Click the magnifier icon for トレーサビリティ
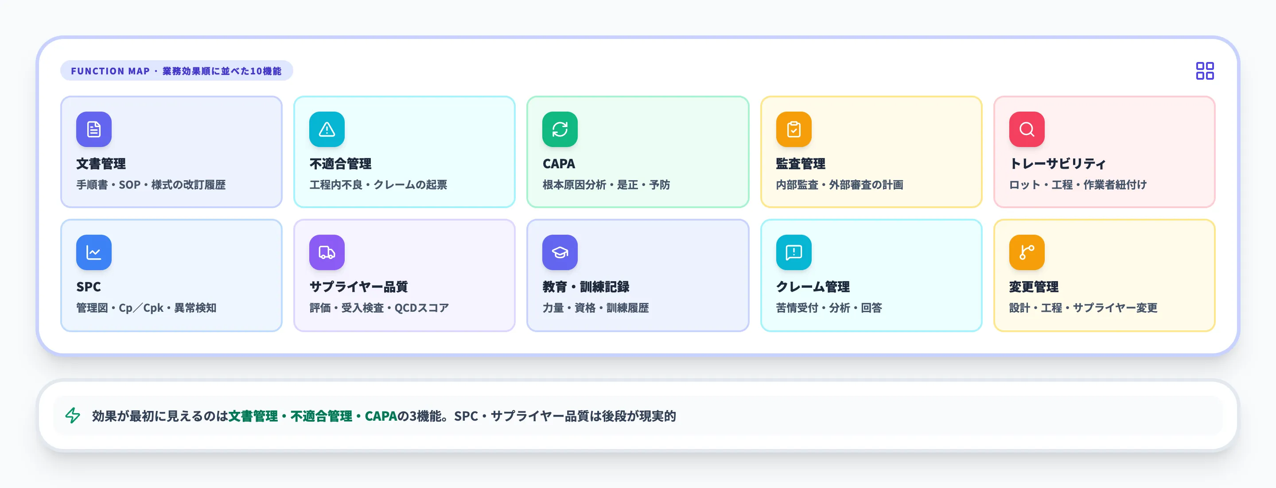 click(x=1026, y=129)
